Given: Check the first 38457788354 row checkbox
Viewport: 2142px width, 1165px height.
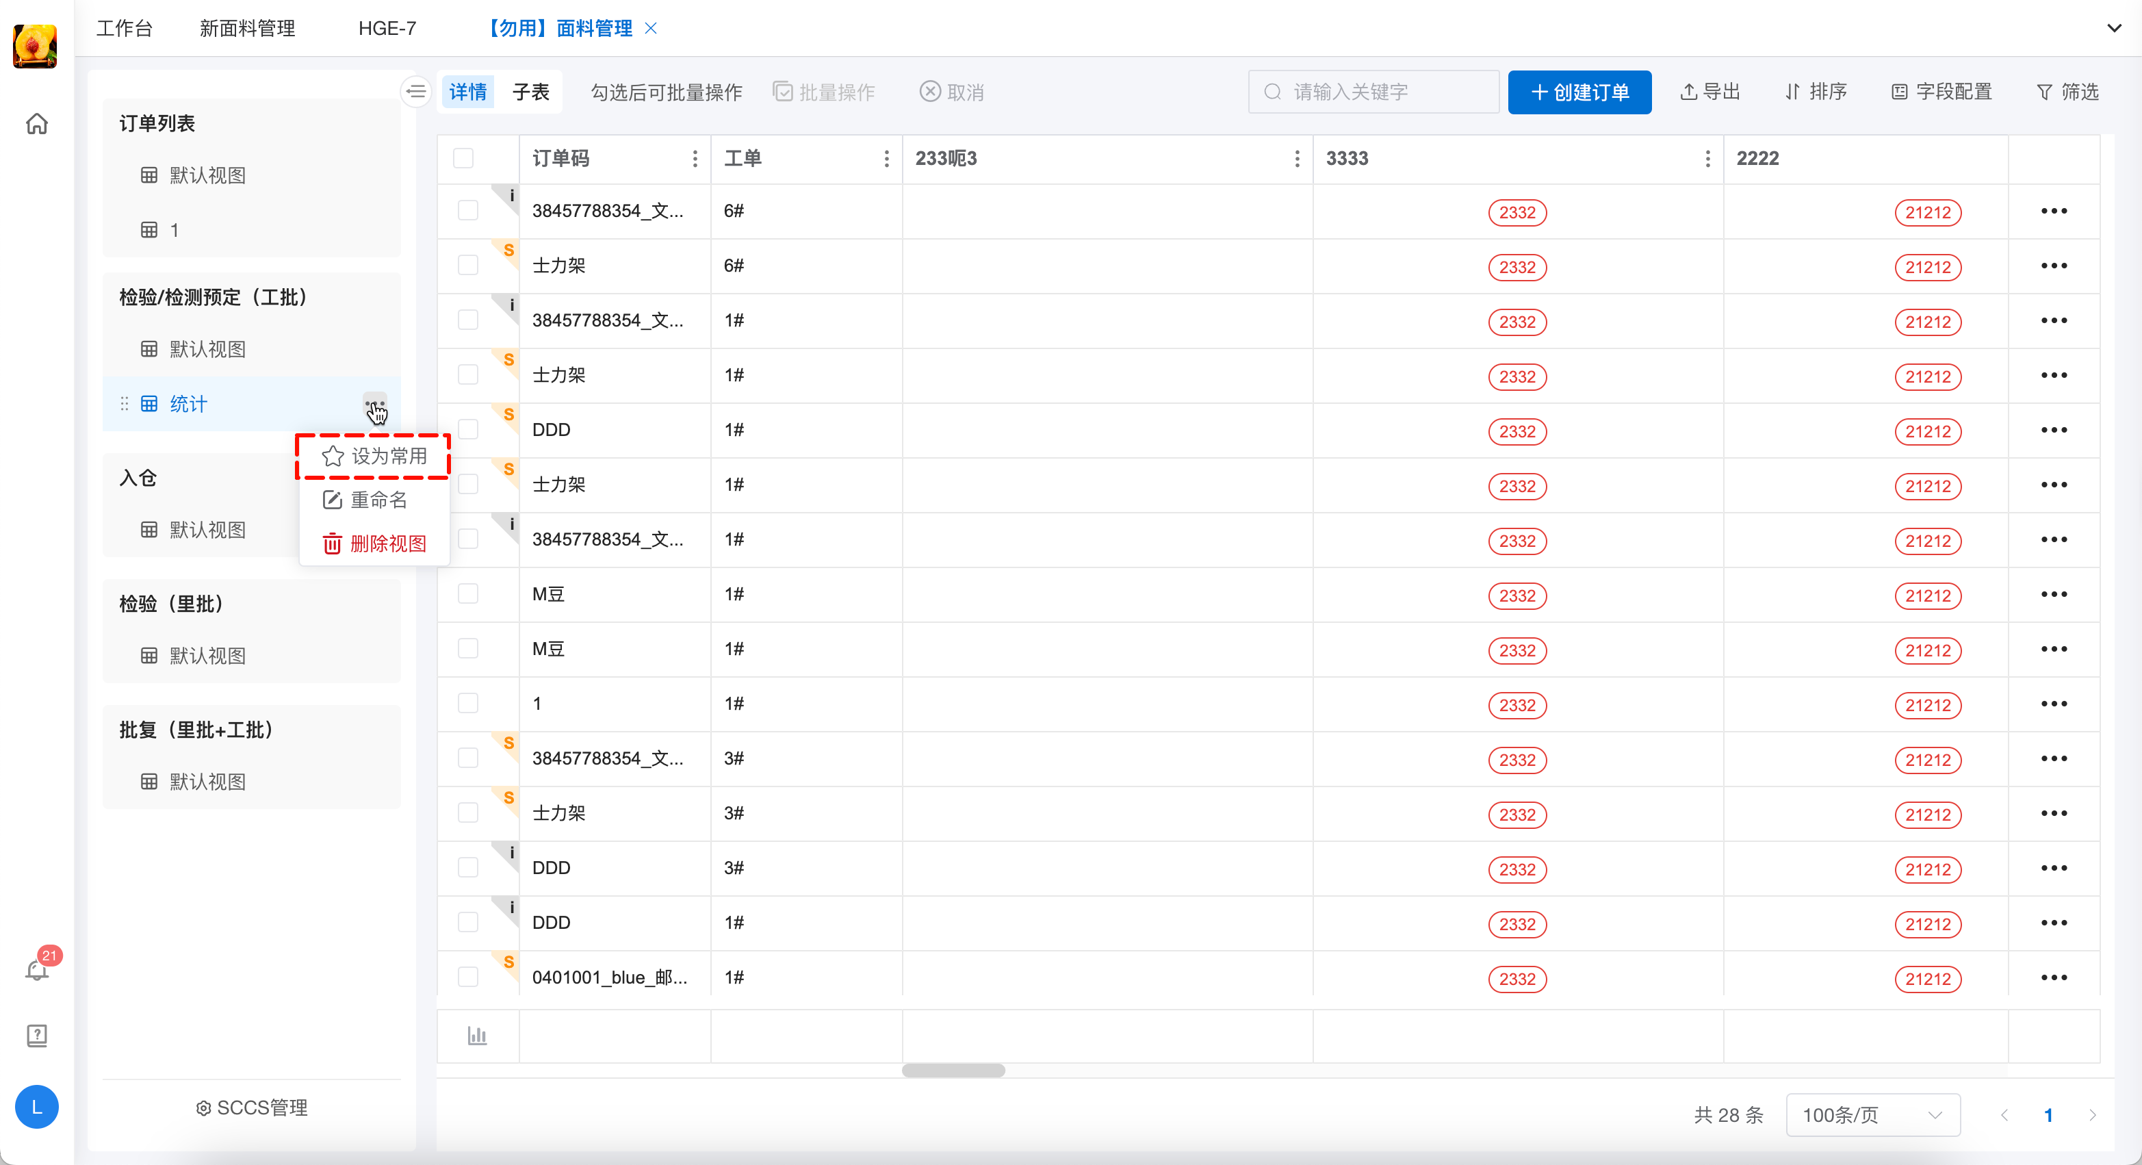Looking at the screenshot, I should pyautogui.click(x=468, y=212).
